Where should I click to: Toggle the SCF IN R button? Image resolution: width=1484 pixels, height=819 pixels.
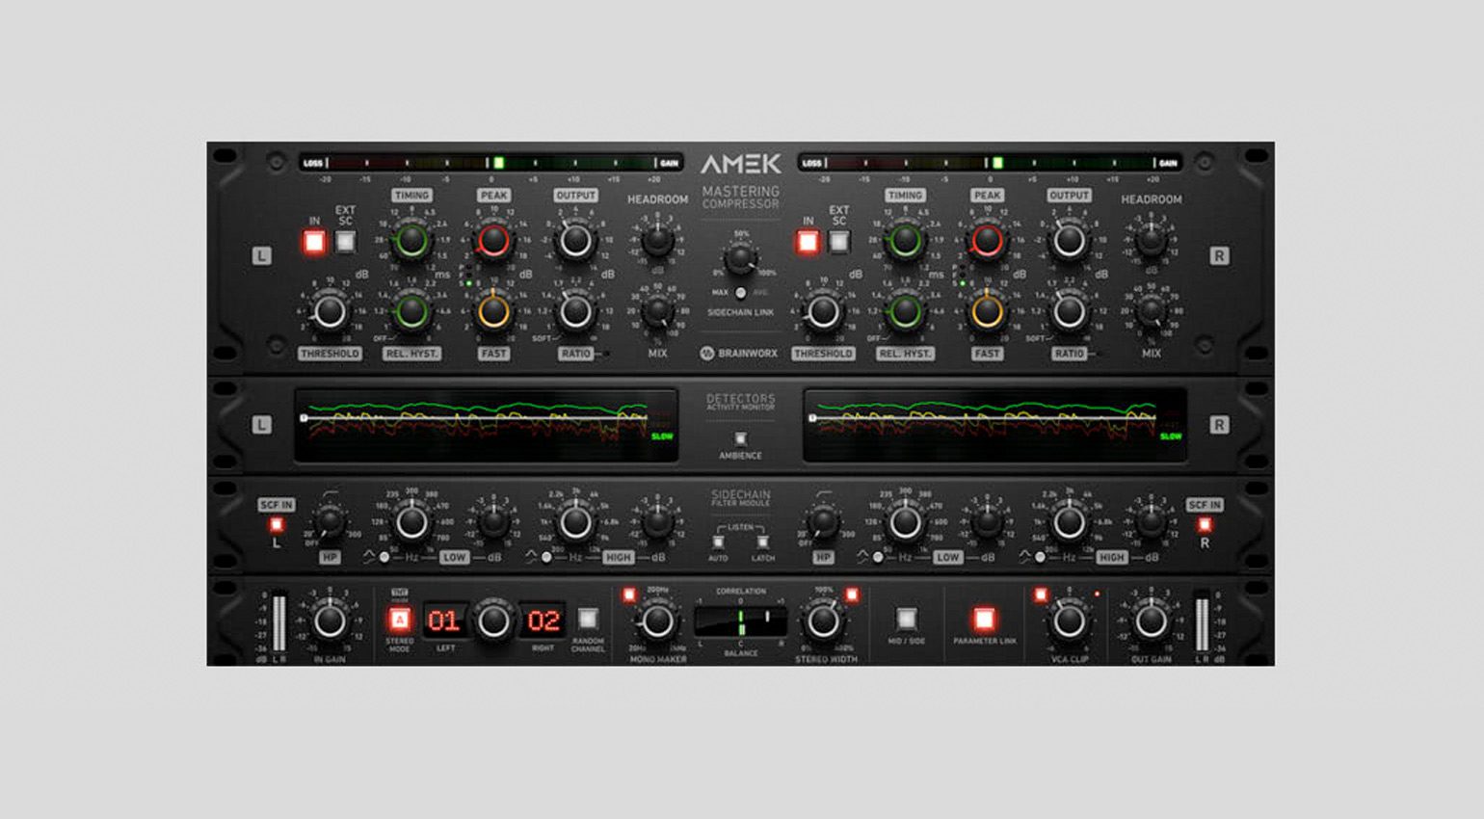pos(1205,525)
